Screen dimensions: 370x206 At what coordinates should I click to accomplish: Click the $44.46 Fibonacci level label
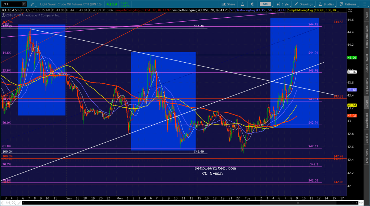(199, 26)
